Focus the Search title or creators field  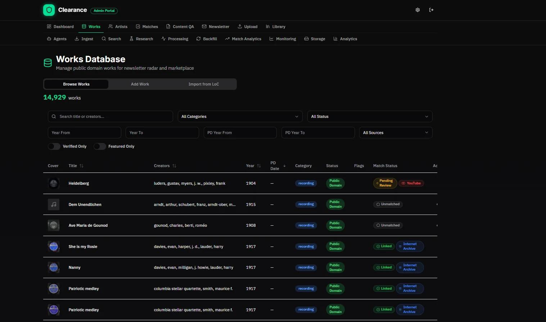click(x=110, y=116)
